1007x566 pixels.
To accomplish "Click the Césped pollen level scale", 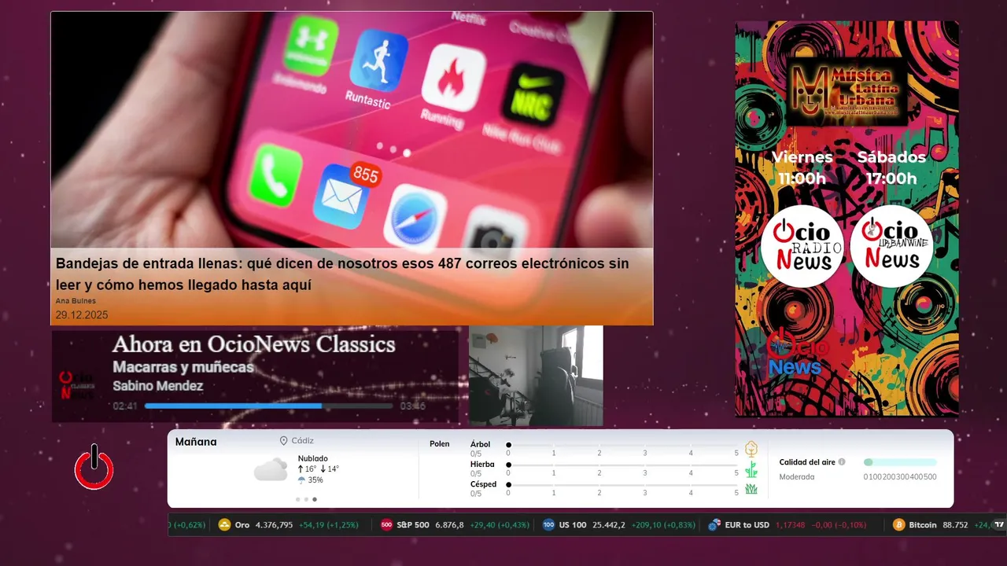I will [622, 489].
